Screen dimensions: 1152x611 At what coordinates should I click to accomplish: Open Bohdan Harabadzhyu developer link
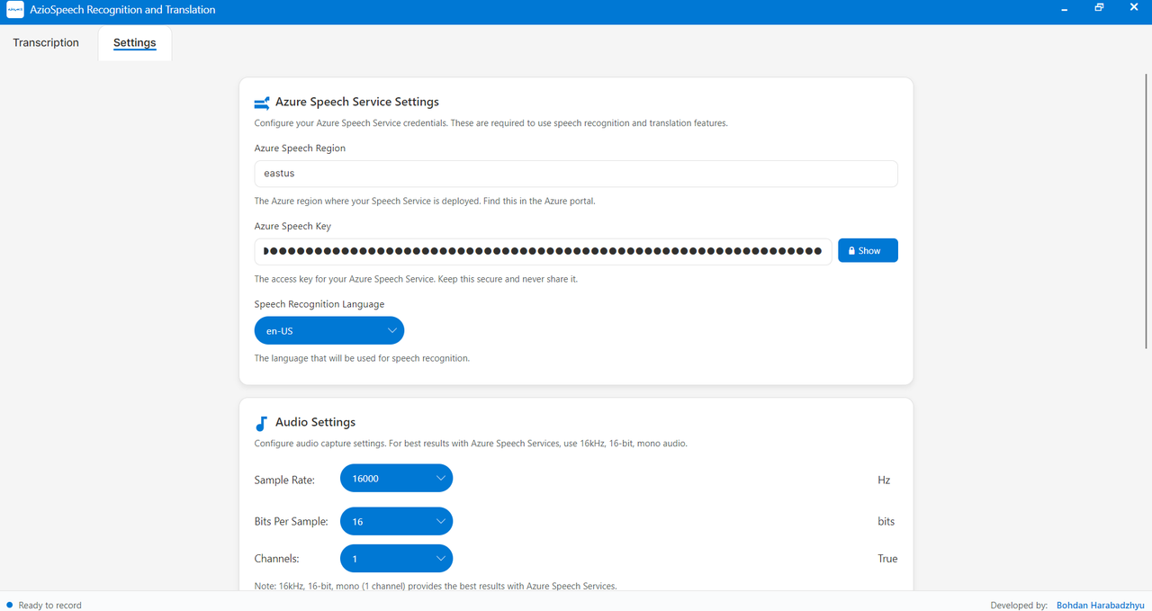[x=1100, y=606]
